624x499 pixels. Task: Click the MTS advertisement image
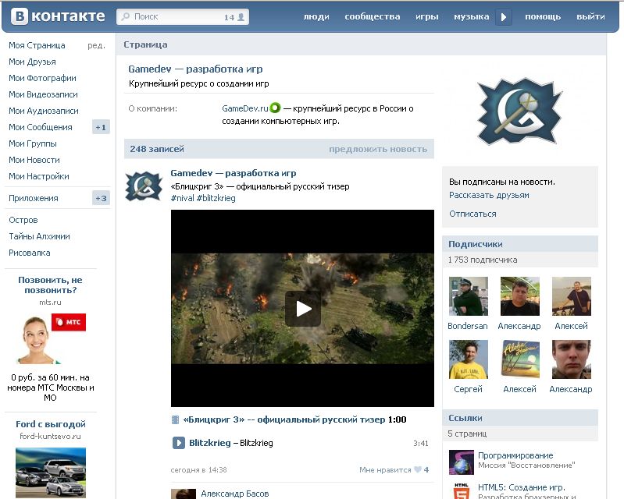tap(51, 339)
